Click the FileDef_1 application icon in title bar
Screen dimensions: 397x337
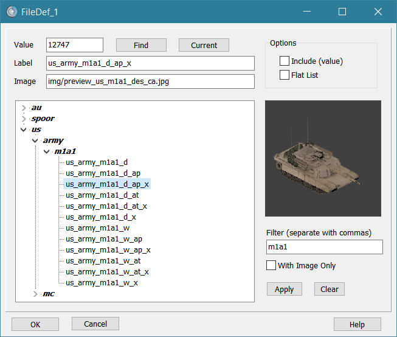pyautogui.click(x=12, y=12)
